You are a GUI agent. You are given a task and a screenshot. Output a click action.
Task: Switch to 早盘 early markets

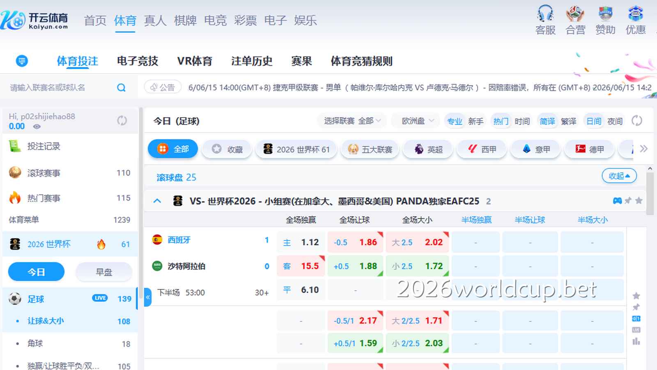(104, 272)
